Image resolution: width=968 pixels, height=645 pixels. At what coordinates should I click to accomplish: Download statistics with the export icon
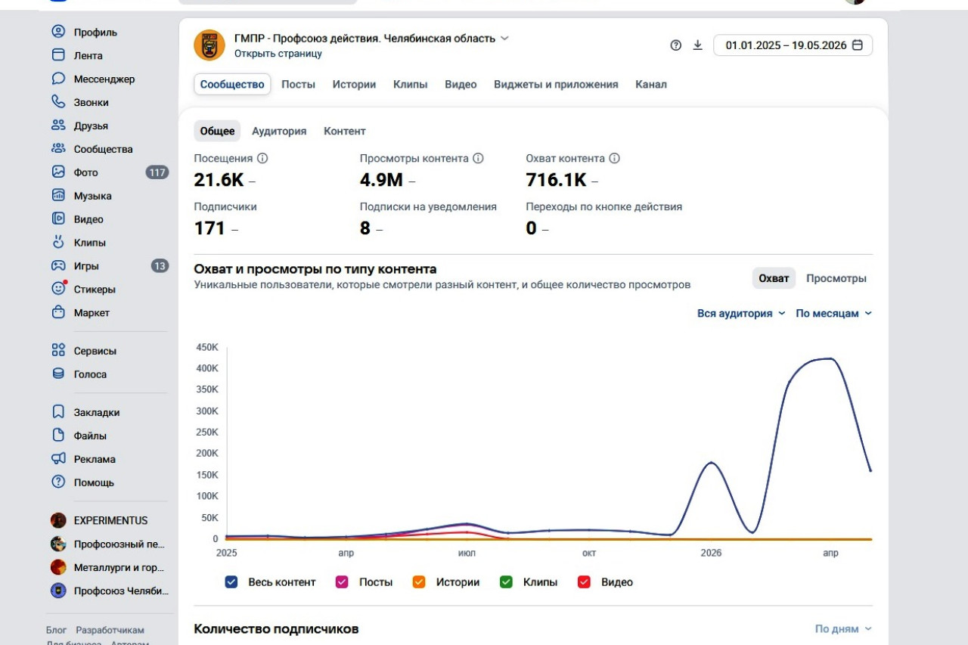[698, 45]
